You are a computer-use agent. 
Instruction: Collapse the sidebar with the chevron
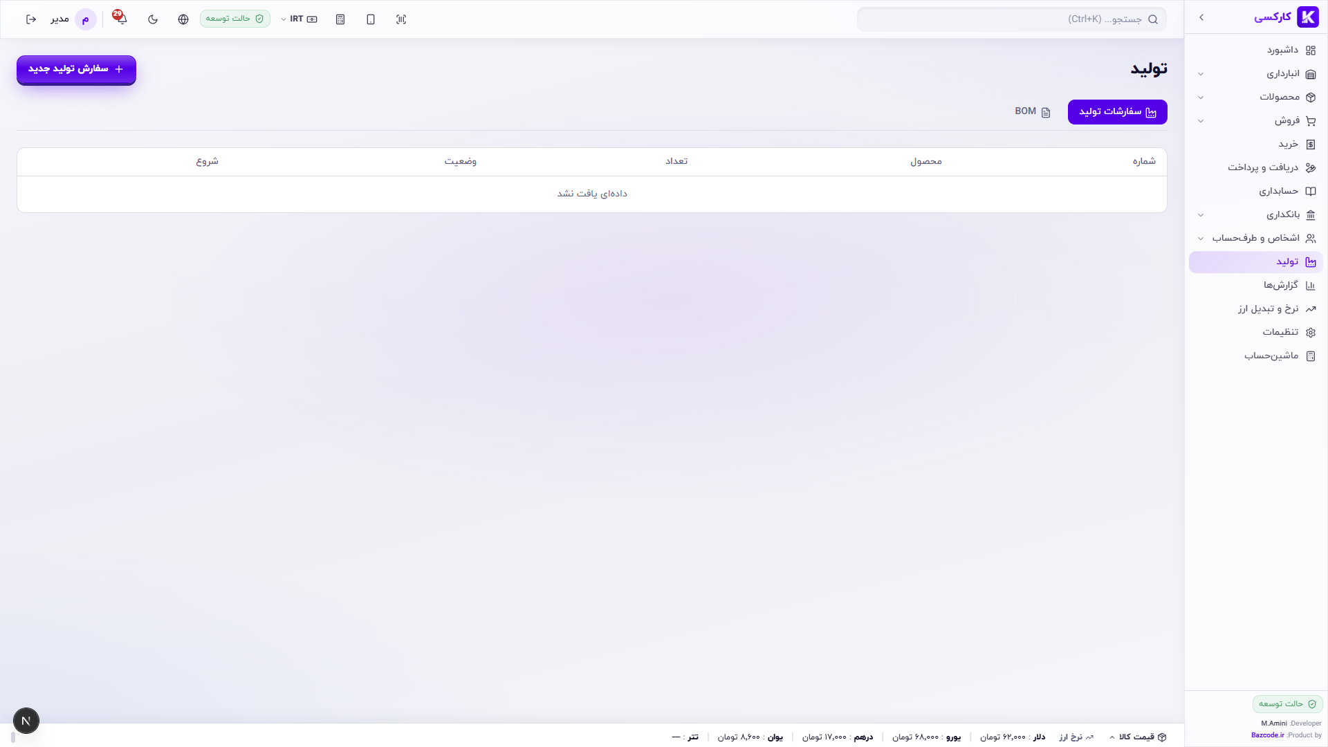[1201, 17]
